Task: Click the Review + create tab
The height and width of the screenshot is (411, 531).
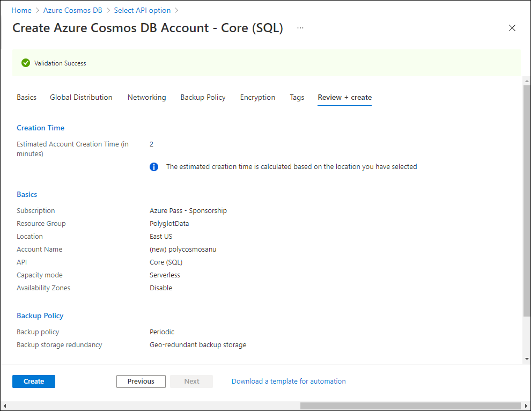Action: [345, 97]
